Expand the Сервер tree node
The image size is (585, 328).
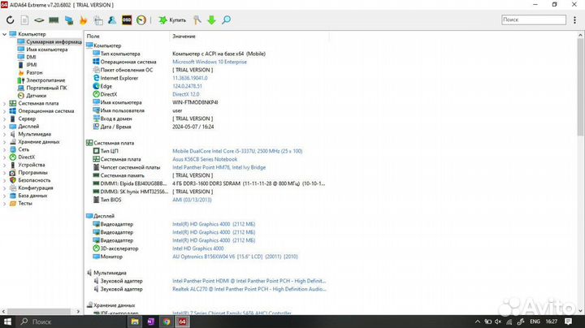5,119
